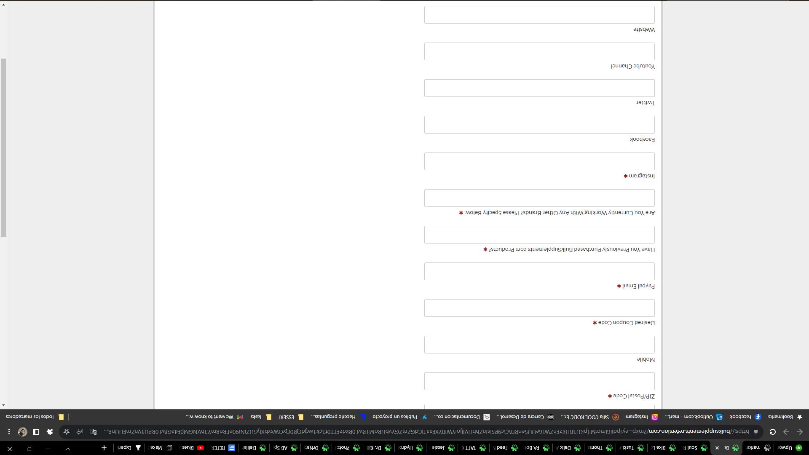Screen dimensions: 809x455
Task: Reload the page
Action: click(773, 432)
